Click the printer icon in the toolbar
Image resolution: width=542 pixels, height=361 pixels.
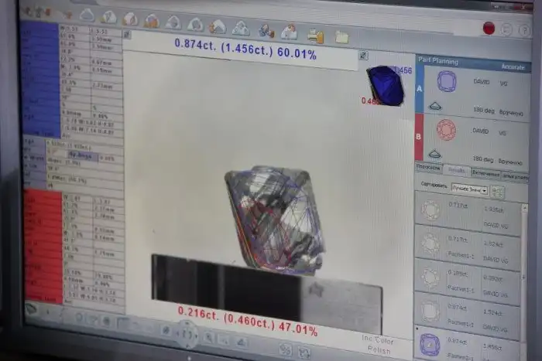315,35
